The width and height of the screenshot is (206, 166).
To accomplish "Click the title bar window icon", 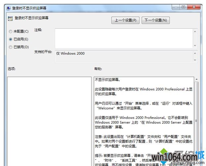I will click(x=9, y=8).
